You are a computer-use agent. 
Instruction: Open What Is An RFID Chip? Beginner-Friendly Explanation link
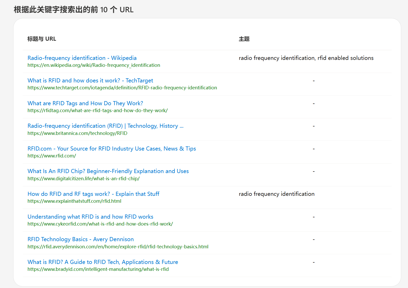108,171
